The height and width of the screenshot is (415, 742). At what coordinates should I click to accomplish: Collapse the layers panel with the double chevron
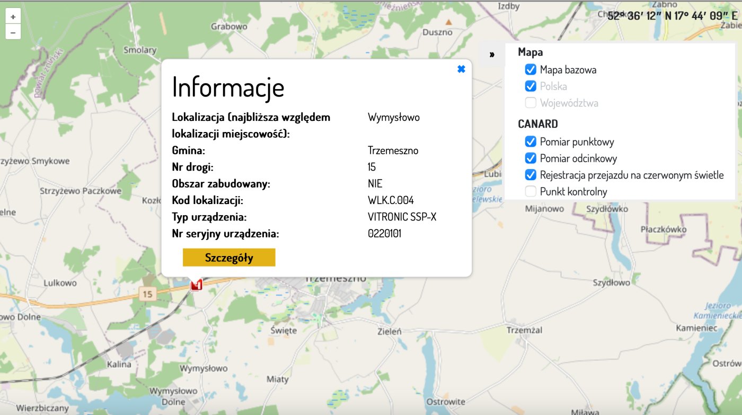[x=492, y=54]
